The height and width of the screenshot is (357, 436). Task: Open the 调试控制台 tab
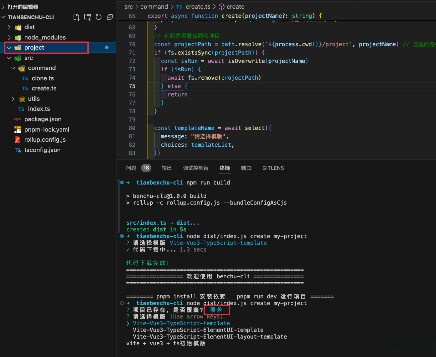(196, 168)
